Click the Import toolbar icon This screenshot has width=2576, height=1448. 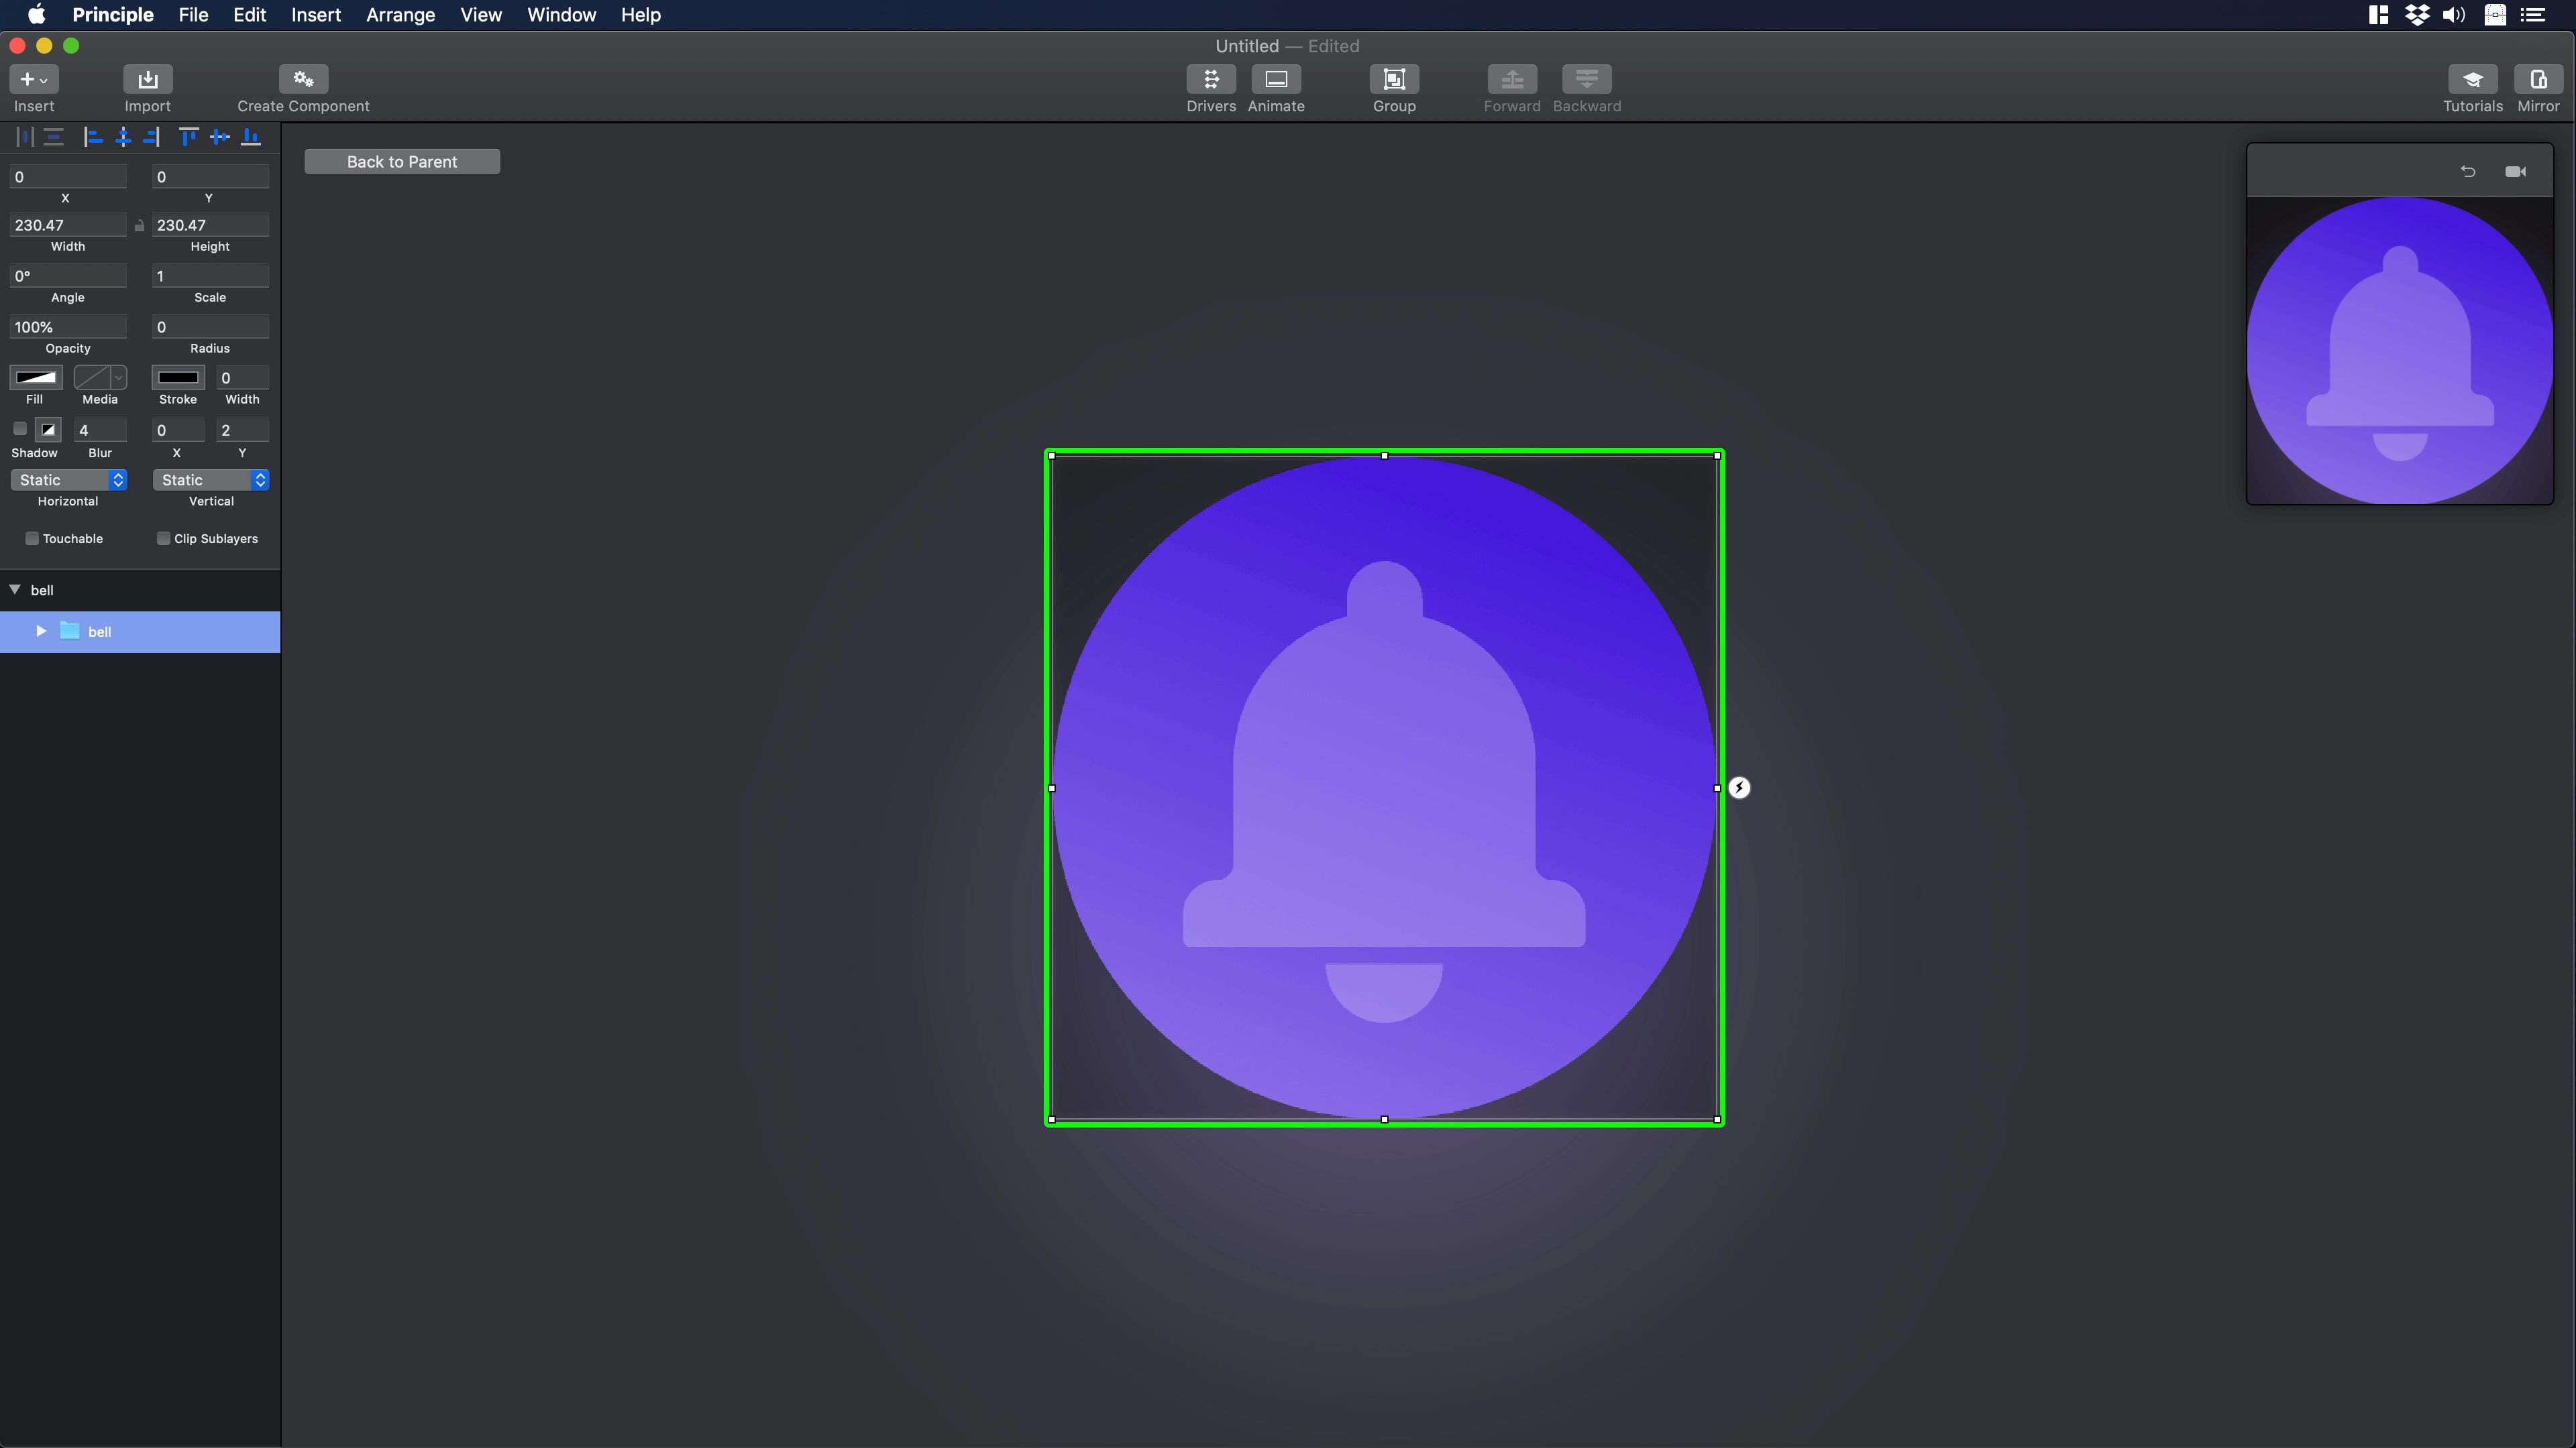click(x=147, y=79)
